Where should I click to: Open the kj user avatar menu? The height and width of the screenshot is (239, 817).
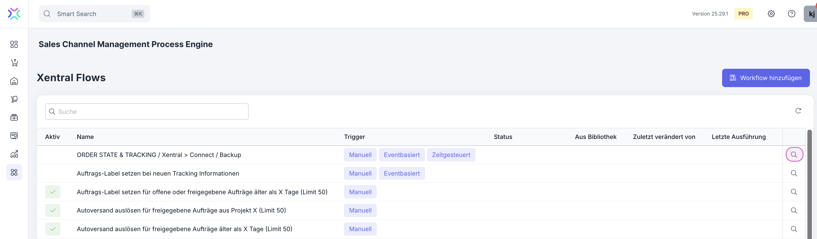pyautogui.click(x=811, y=14)
